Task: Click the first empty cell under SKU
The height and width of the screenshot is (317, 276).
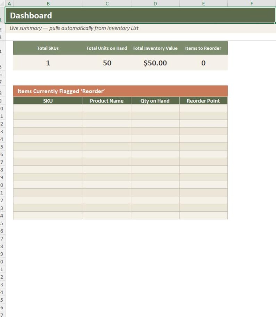Action: click(x=48, y=108)
